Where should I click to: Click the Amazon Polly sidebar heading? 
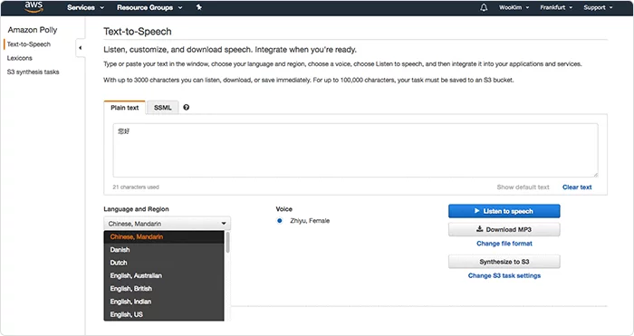coord(33,30)
